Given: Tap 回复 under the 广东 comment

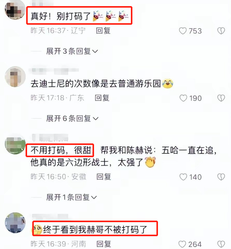Looking at the screenshot, I should [x=102, y=98].
